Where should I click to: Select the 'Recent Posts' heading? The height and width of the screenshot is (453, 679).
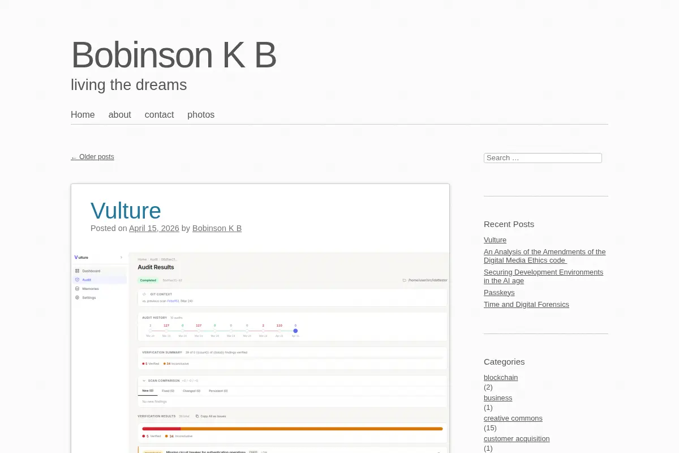pos(509,224)
